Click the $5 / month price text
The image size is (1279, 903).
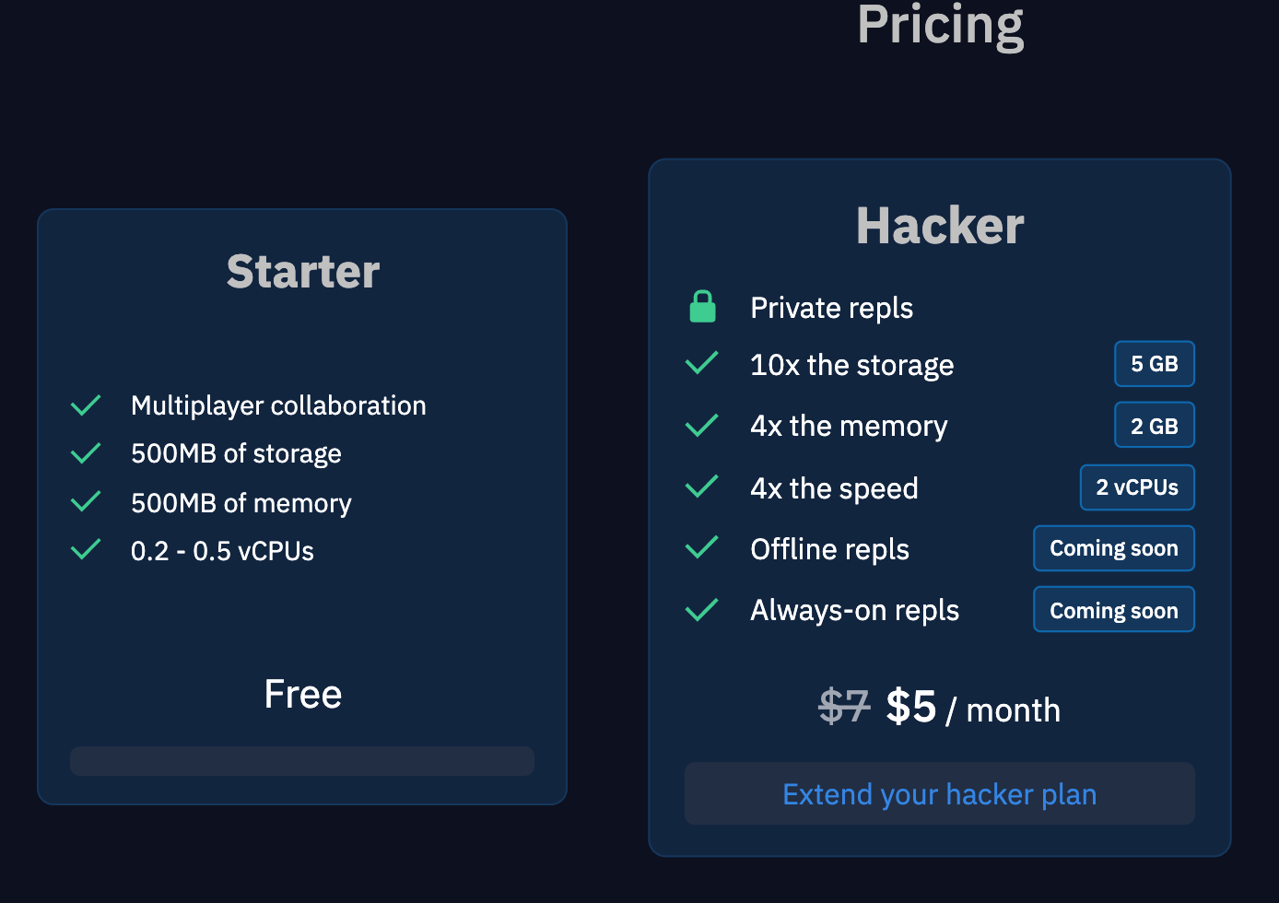click(x=973, y=709)
